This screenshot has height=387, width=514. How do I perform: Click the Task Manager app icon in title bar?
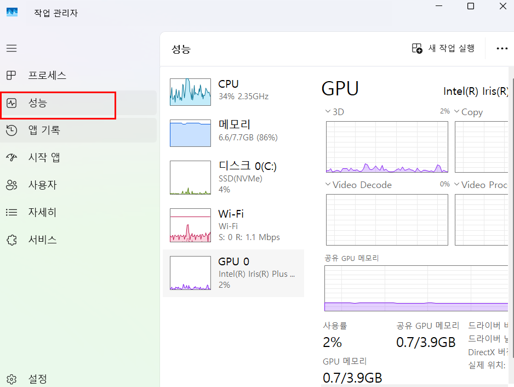pos(12,13)
